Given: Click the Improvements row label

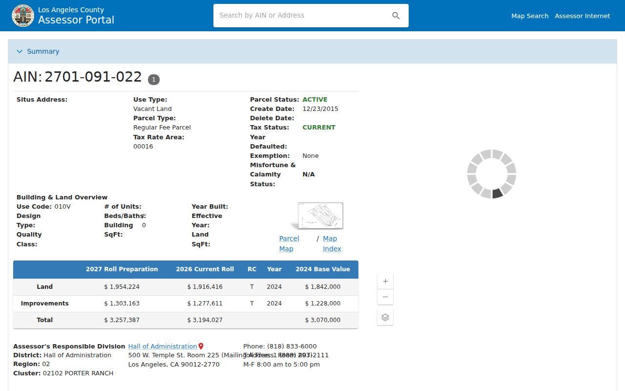Looking at the screenshot, I should pyautogui.click(x=44, y=304).
